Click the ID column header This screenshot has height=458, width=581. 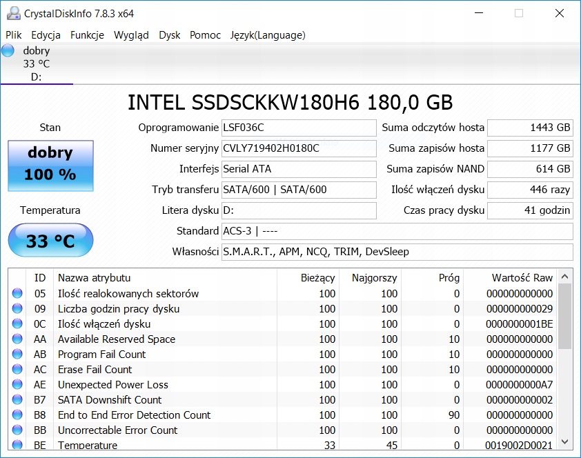39,278
